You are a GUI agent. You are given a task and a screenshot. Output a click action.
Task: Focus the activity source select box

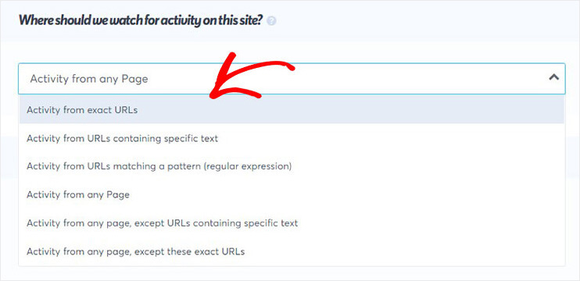point(292,79)
